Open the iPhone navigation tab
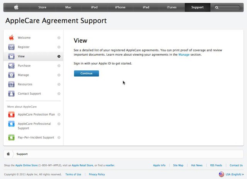 (x=120, y=7)
